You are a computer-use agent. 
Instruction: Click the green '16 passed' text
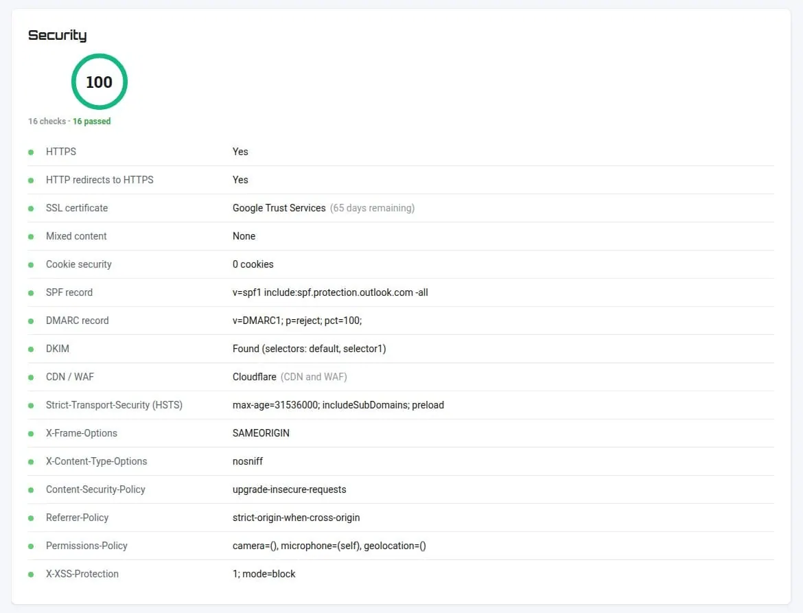point(92,122)
